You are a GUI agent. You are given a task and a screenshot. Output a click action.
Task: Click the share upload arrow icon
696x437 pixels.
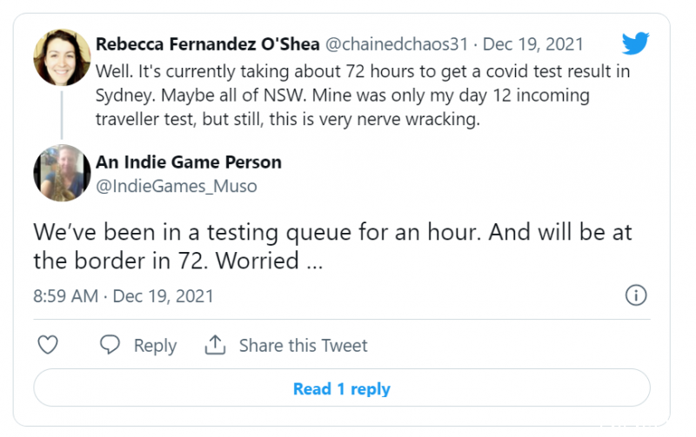pyautogui.click(x=215, y=345)
